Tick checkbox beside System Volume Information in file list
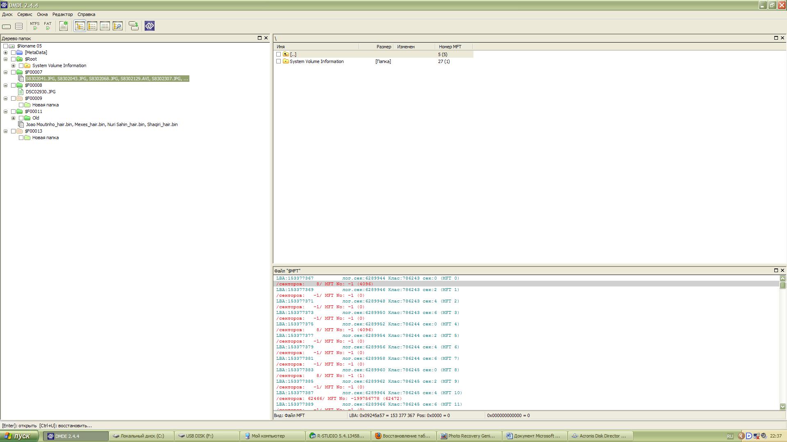This screenshot has height=442, width=787. (x=279, y=61)
